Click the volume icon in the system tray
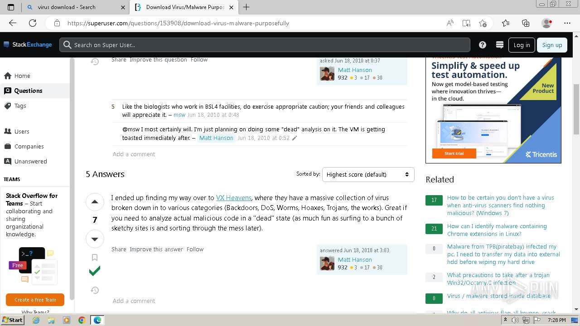This screenshot has height=326, width=580. [x=515, y=320]
